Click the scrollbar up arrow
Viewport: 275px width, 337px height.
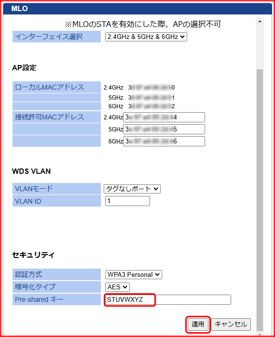[x=260, y=21]
